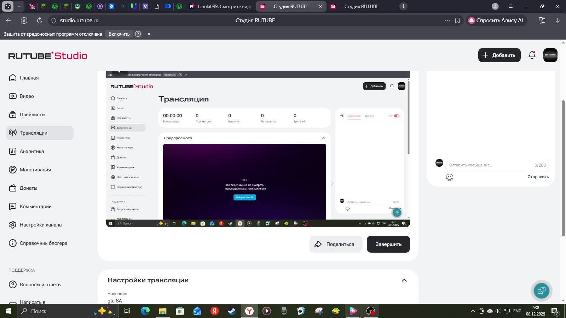
Task: Go back in the browser
Action: pyautogui.click(x=8, y=20)
